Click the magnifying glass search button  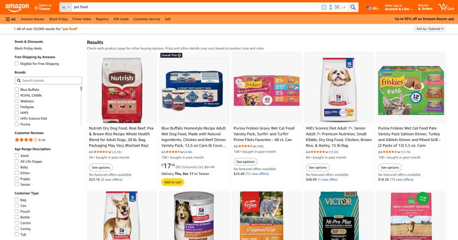tap(353, 7)
